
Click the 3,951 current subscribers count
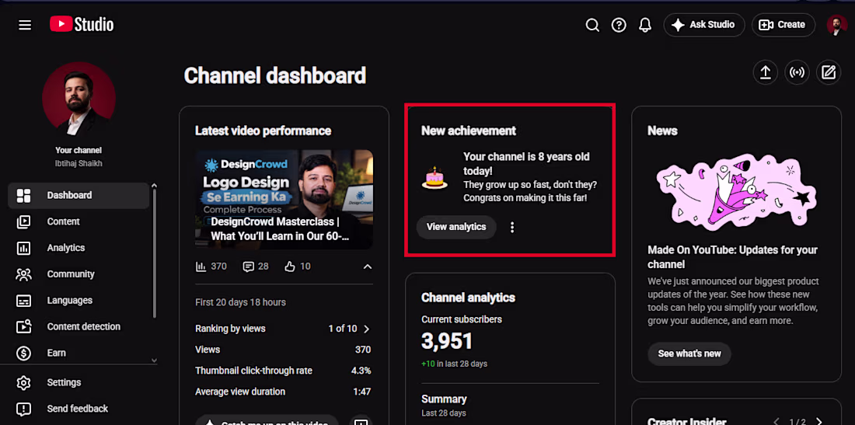(x=447, y=341)
